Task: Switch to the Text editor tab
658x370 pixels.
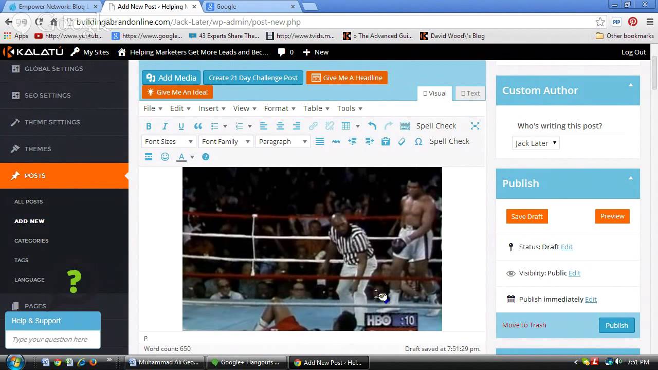Action: tap(470, 93)
